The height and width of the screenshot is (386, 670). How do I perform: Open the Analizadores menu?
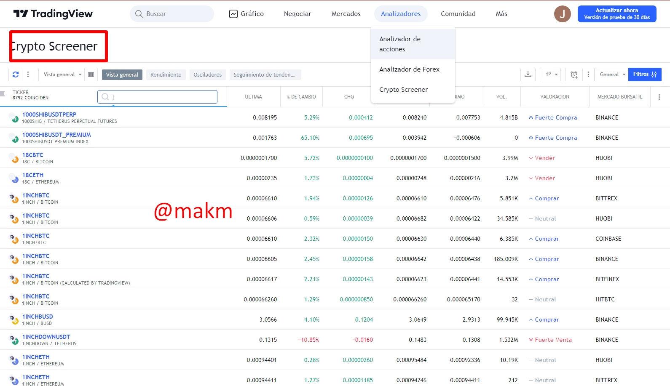(401, 14)
